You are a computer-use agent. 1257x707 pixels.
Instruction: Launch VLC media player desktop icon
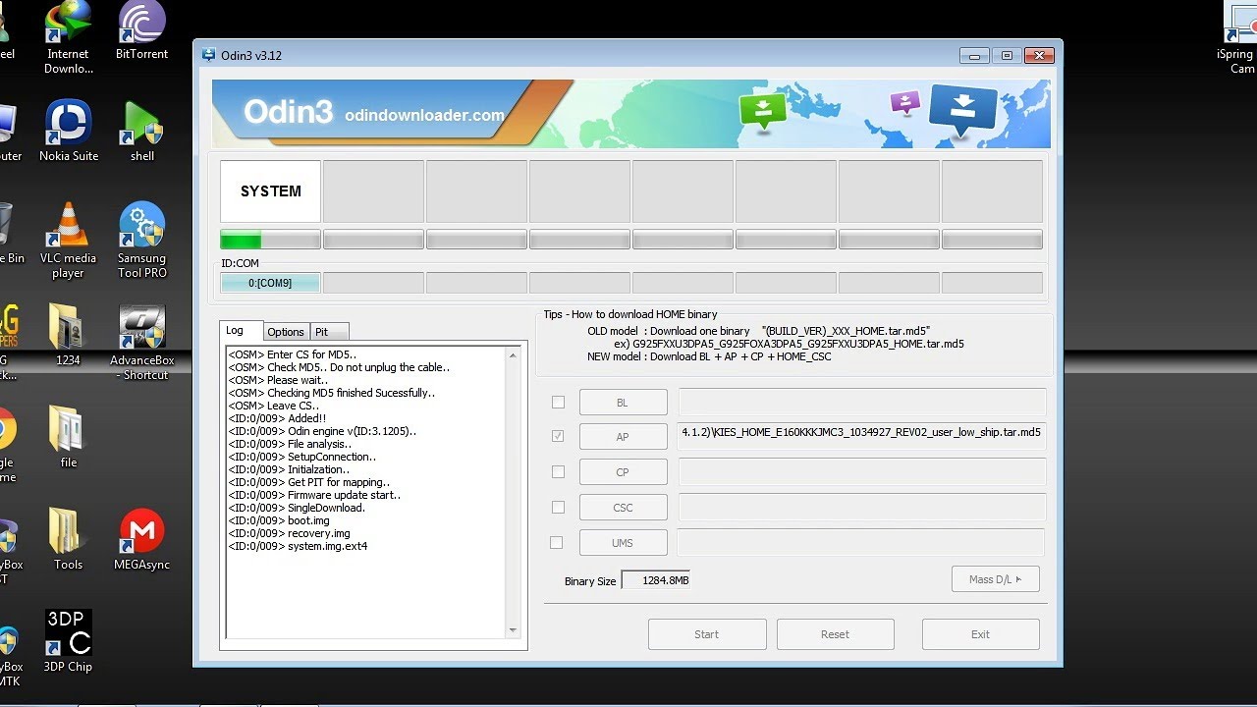(x=69, y=241)
